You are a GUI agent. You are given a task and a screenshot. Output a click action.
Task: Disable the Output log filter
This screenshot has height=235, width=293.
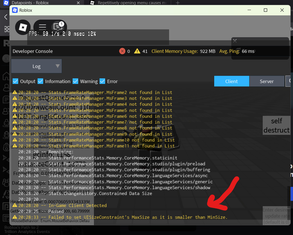click(15, 81)
